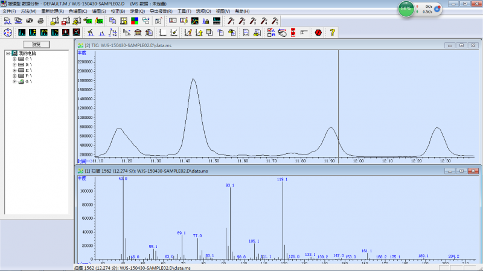Click the largest TIC peak near 11.43 minutes

pyautogui.click(x=193, y=80)
